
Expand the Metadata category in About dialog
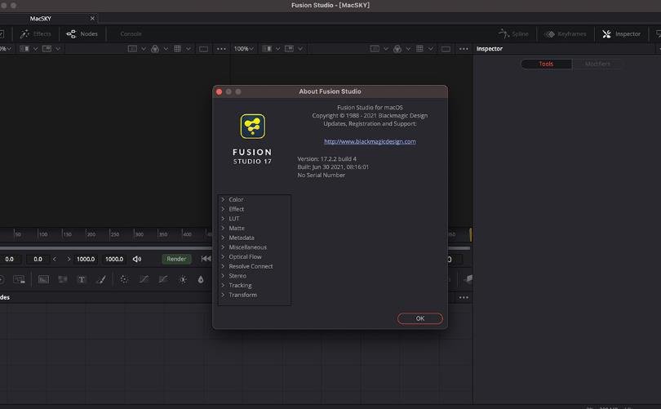pos(223,238)
